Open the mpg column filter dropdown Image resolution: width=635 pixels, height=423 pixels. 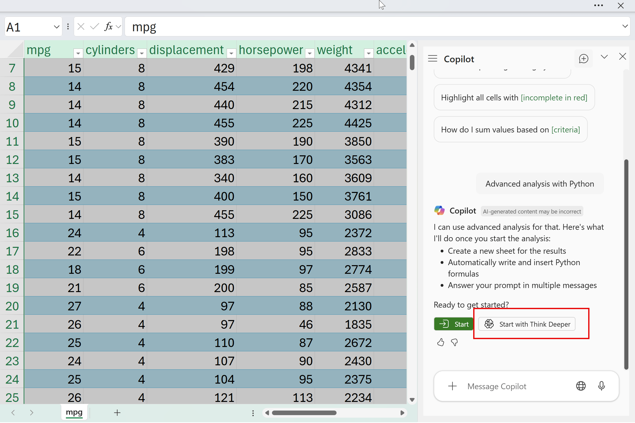click(78, 53)
